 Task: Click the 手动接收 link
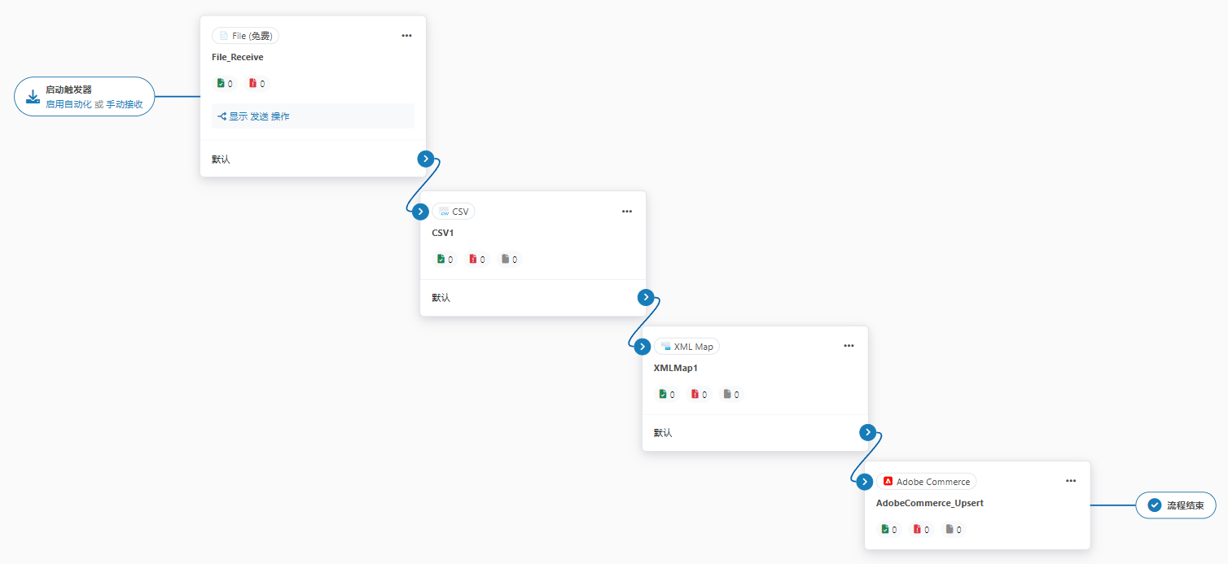[x=125, y=104]
